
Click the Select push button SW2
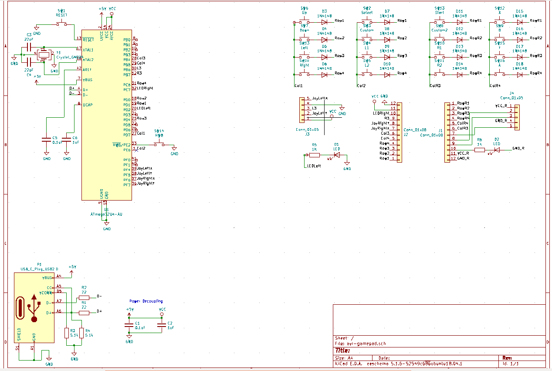[367, 21]
